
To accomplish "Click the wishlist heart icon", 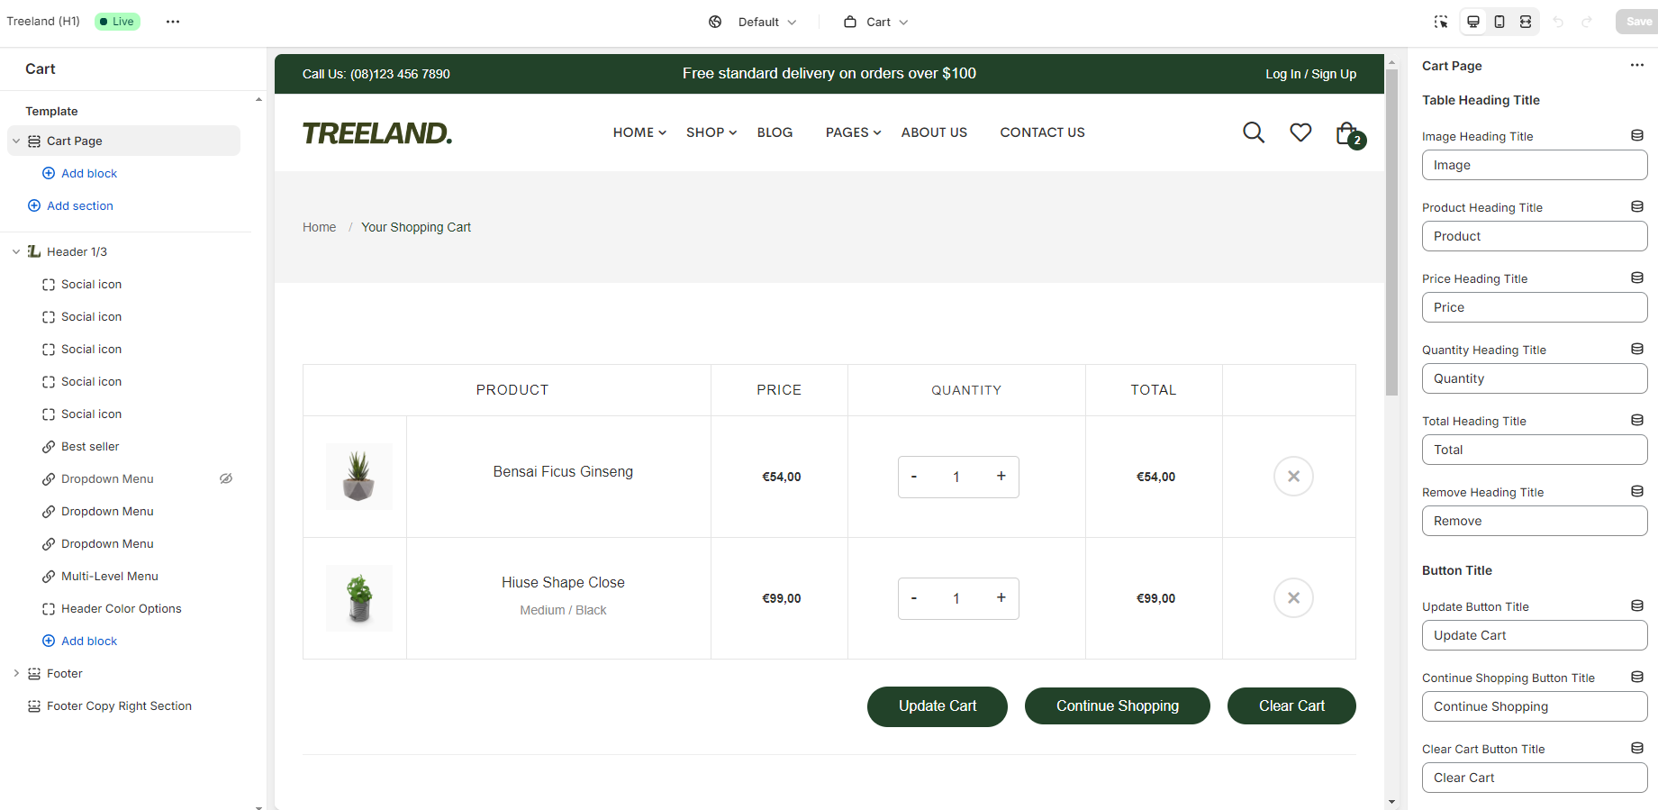I will pyautogui.click(x=1300, y=132).
